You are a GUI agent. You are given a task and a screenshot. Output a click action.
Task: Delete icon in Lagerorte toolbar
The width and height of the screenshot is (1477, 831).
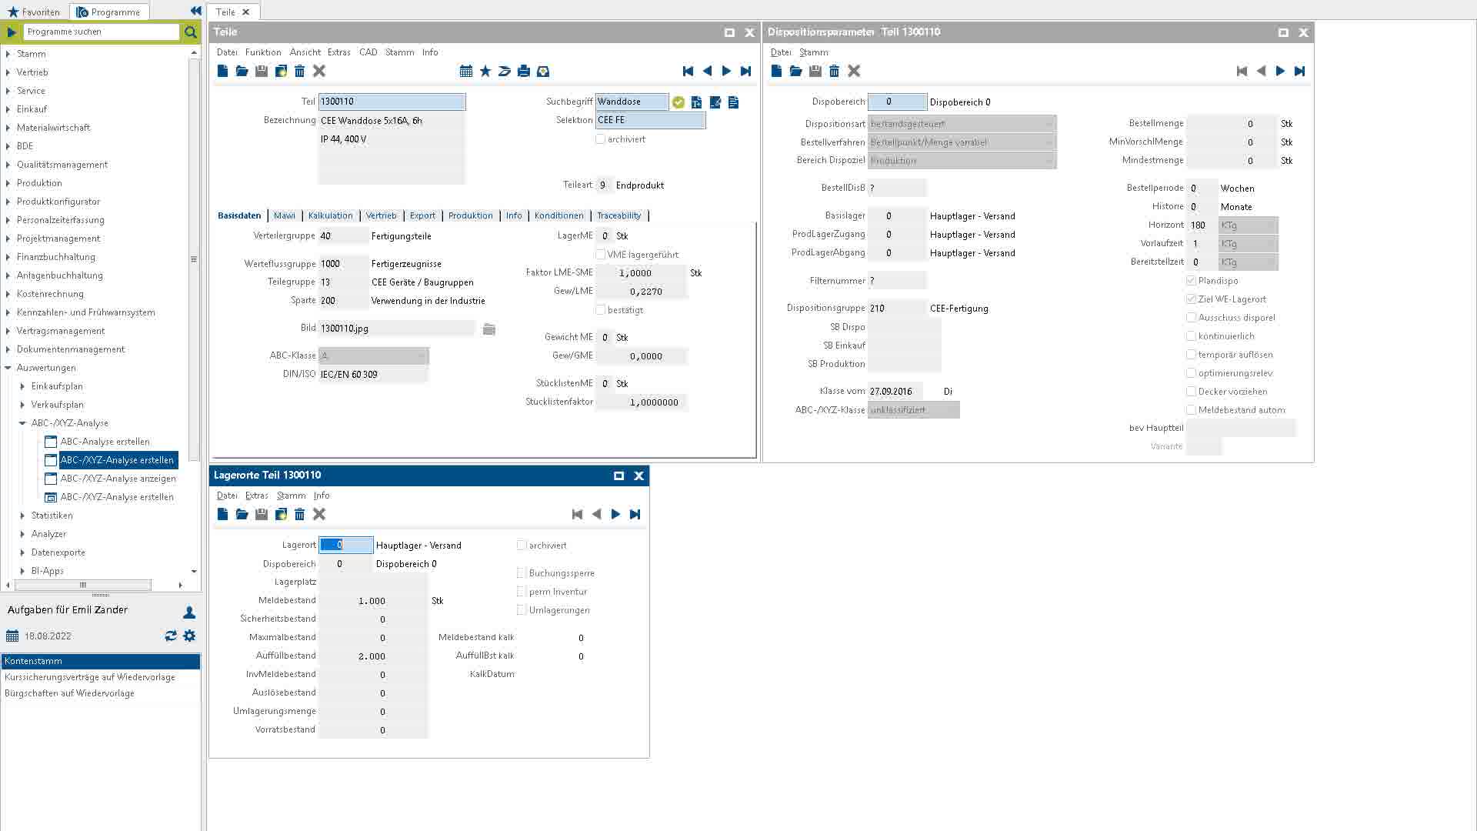pos(300,514)
